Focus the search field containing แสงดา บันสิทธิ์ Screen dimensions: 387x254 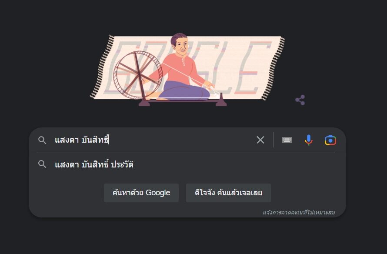[x=153, y=140]
